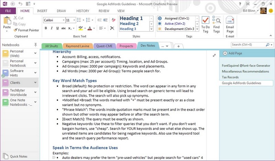Switch to the VIEW ribbon tab
Image resolution: width=275 pixels, height=161 pixels.
point(121,11)
